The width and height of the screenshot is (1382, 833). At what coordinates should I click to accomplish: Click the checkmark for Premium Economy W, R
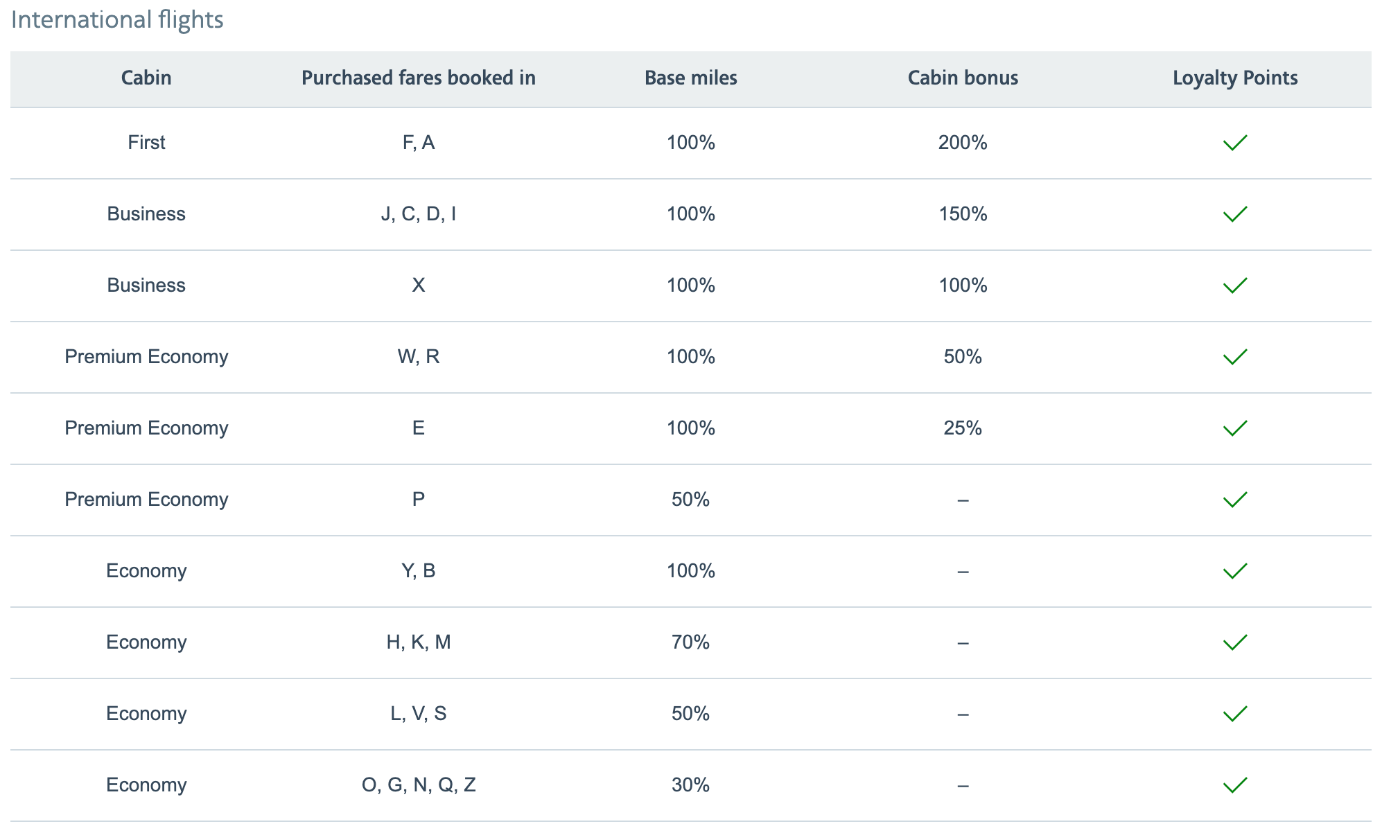click(1235, 357)
